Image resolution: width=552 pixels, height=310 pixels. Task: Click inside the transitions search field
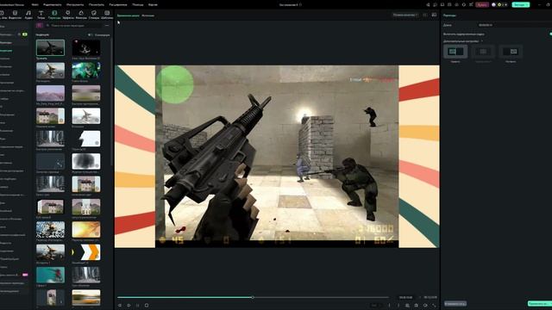click(x=74, y=25)
